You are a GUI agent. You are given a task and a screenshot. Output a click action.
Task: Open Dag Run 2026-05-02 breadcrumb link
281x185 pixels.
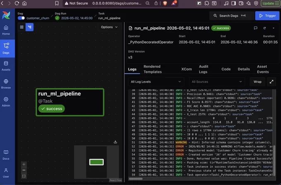point(77,18)
